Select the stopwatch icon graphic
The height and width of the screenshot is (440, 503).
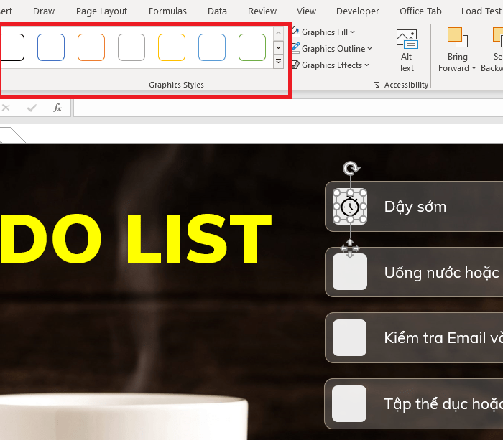coord(350,207)
